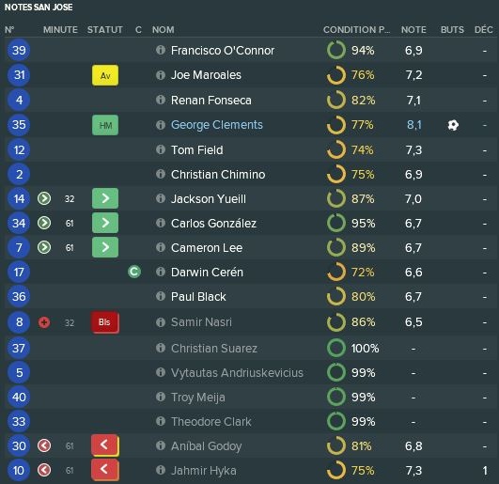Click the red Bls injury badge

click(x=105, y=322)
